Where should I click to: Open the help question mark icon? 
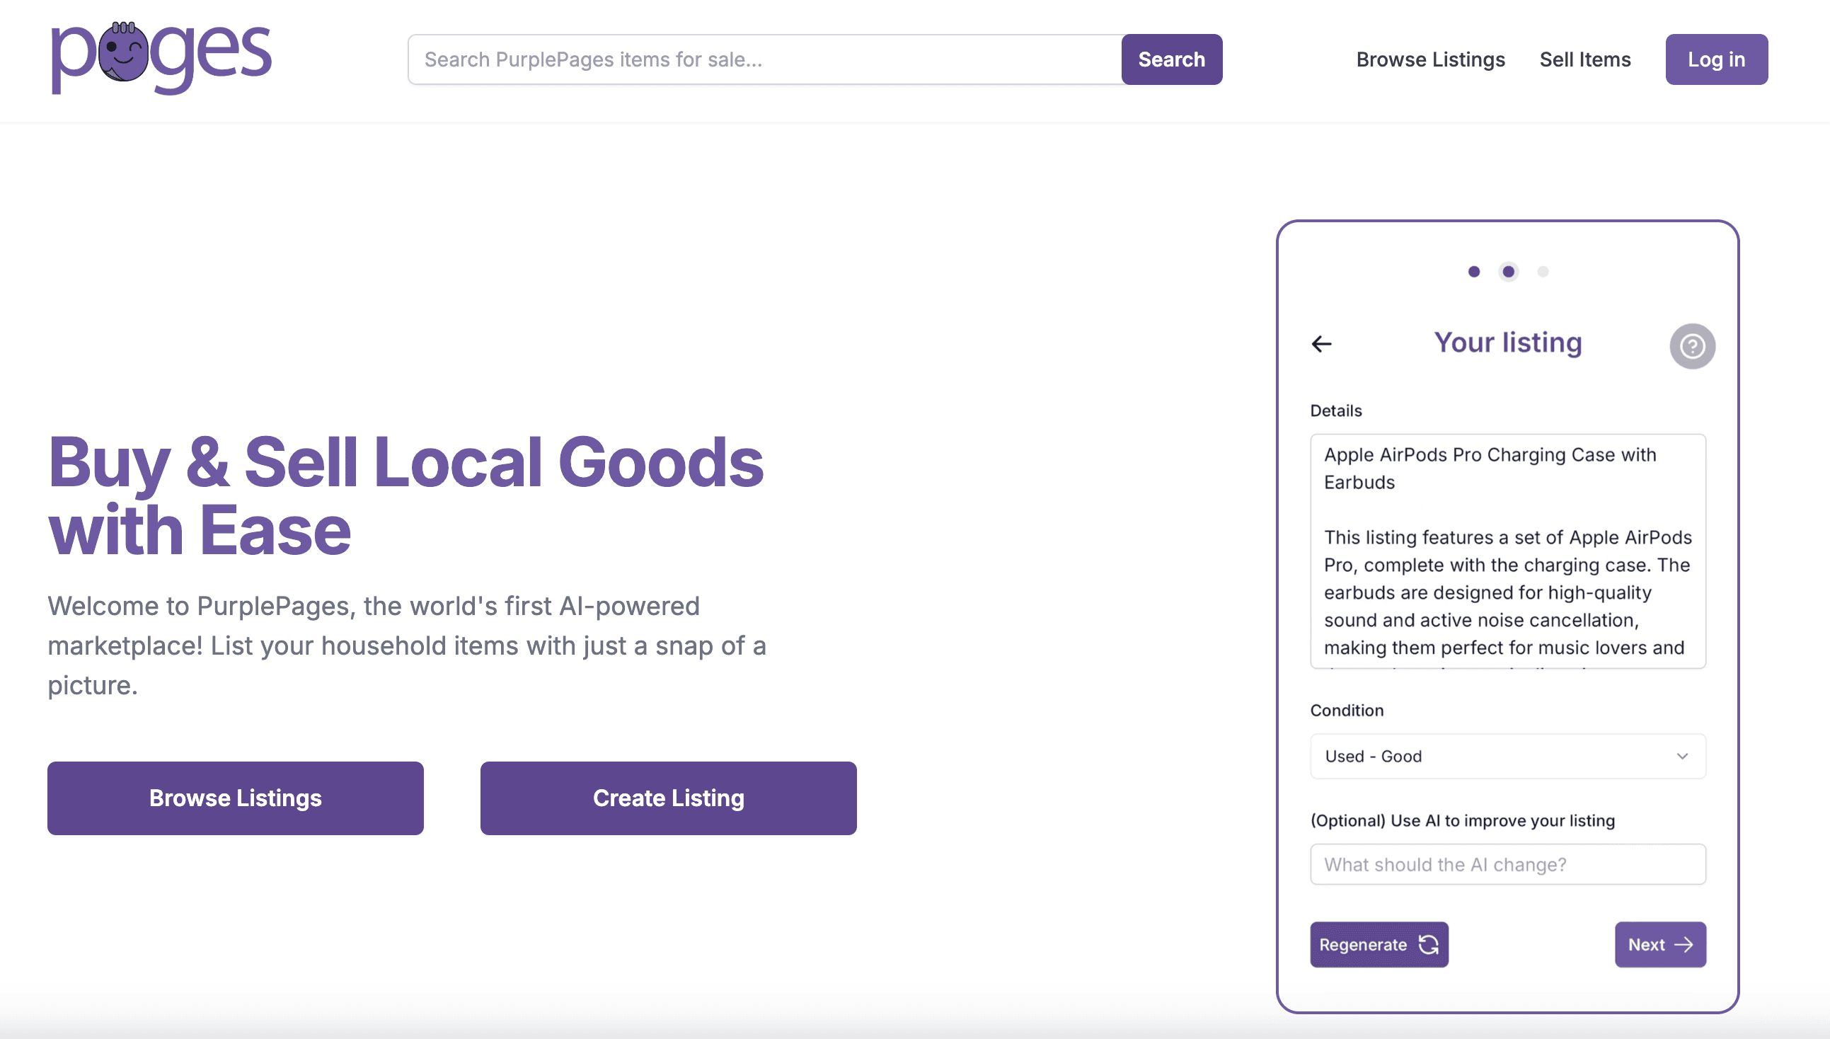(1691, 346)
